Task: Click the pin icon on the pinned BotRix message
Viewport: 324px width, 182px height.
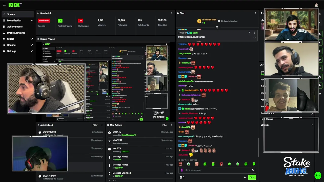Action: (x=249, y=33)
